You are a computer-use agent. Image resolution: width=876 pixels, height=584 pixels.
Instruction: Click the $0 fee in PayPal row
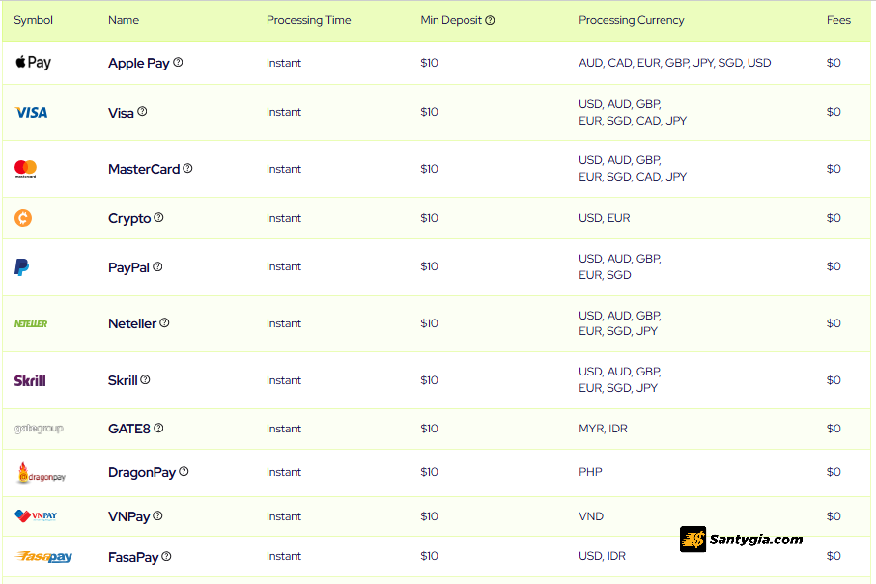point(834,266)
